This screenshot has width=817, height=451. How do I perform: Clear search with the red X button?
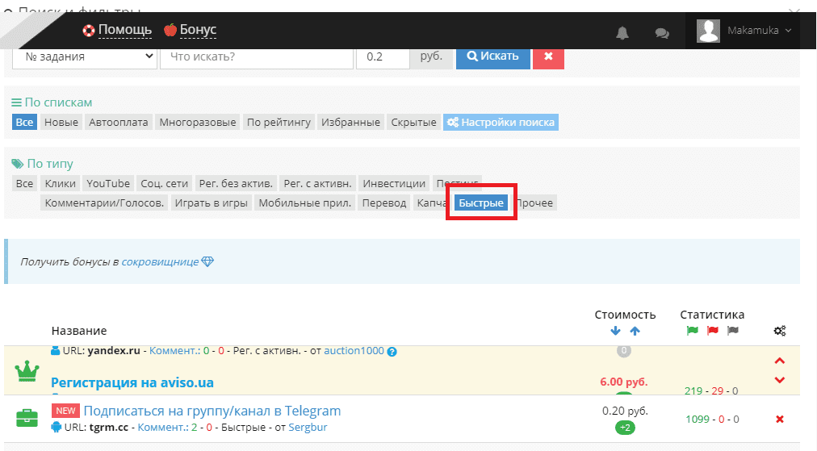coord(548,56)
